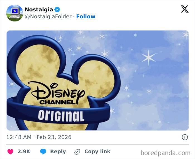Open the 12:48 AM timestamp
Screen dimensions: 195x159
tap(18, 137)
